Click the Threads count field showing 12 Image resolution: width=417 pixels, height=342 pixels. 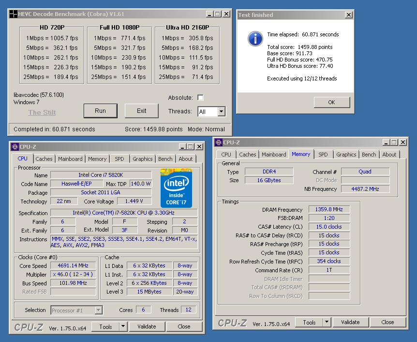(189, 310)
